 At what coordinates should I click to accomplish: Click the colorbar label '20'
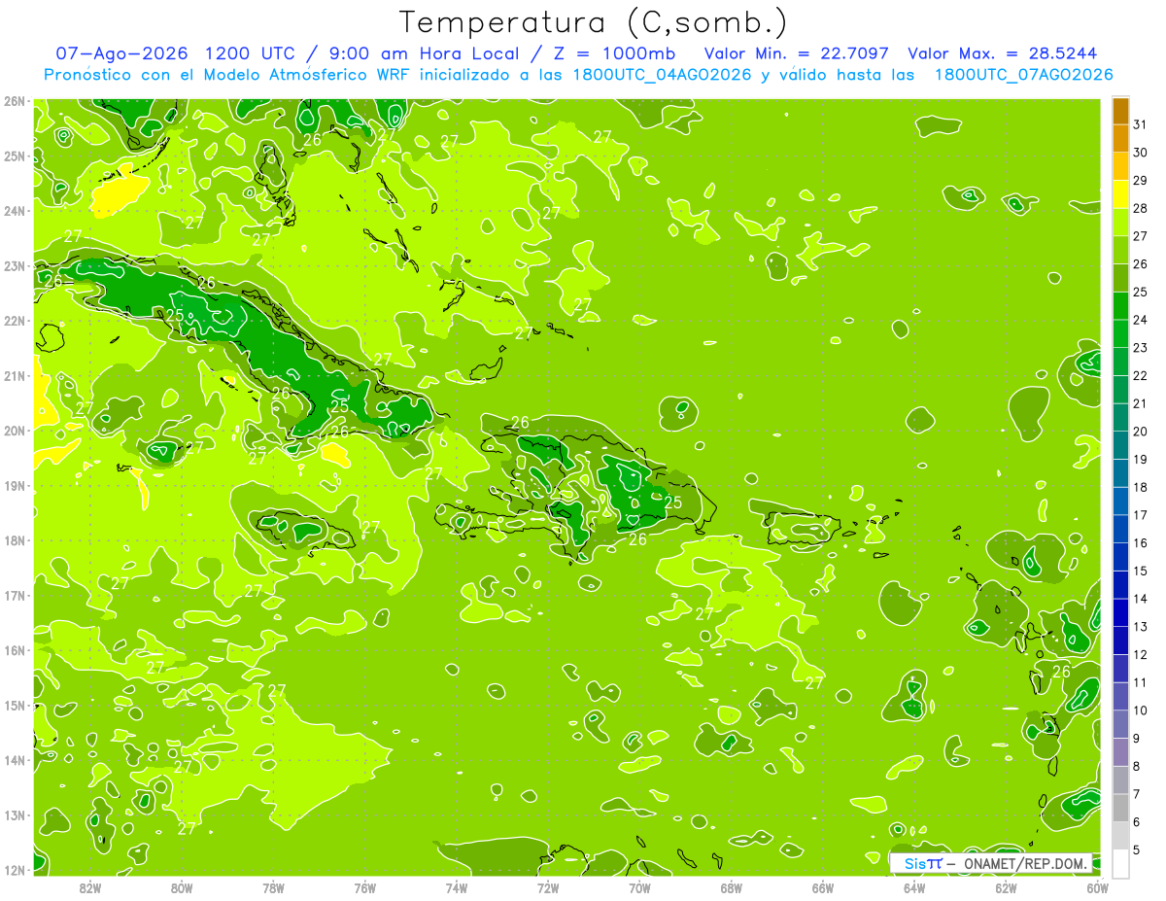pyautogui.click(x=1140, y=432)
